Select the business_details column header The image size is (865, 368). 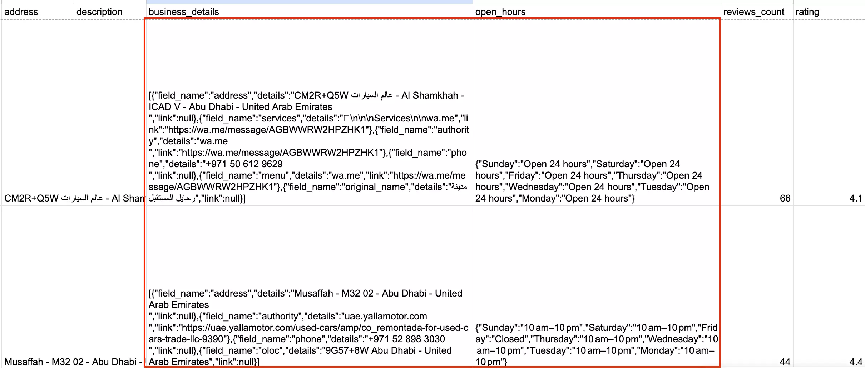(x=309, y=12)
